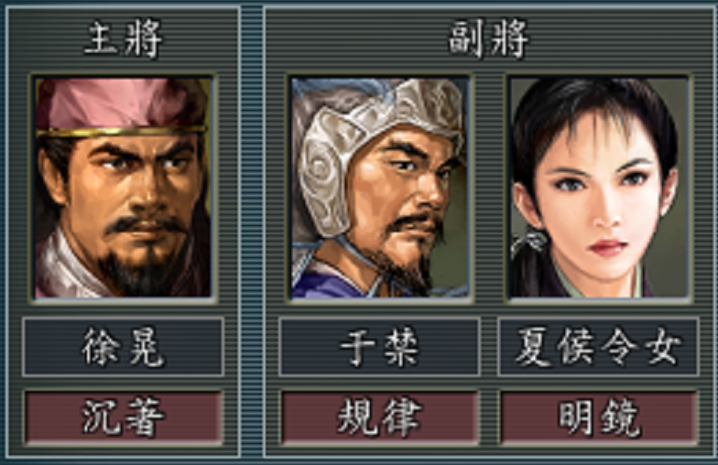Click the striped divider between the panels
This screenshot has height=465, width=718.
[251, 231]
